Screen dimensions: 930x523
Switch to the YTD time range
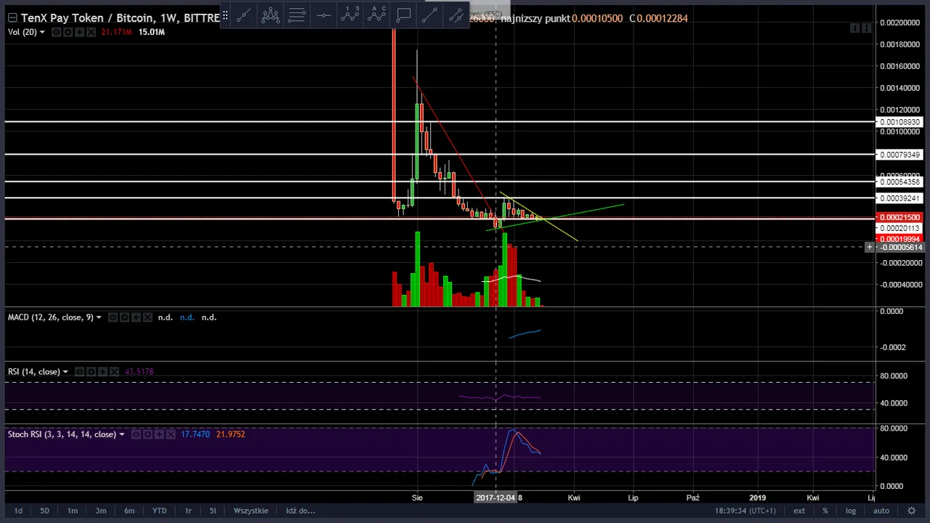coord(159,511)
